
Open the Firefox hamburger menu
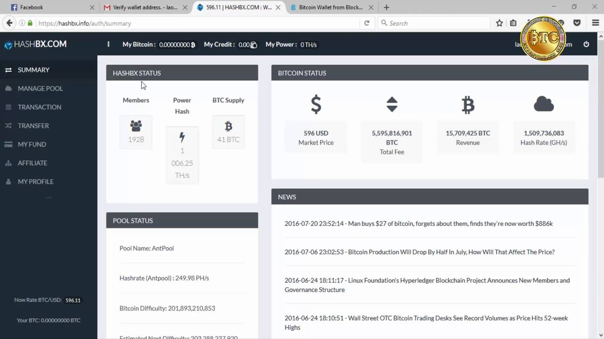[596, 23]
